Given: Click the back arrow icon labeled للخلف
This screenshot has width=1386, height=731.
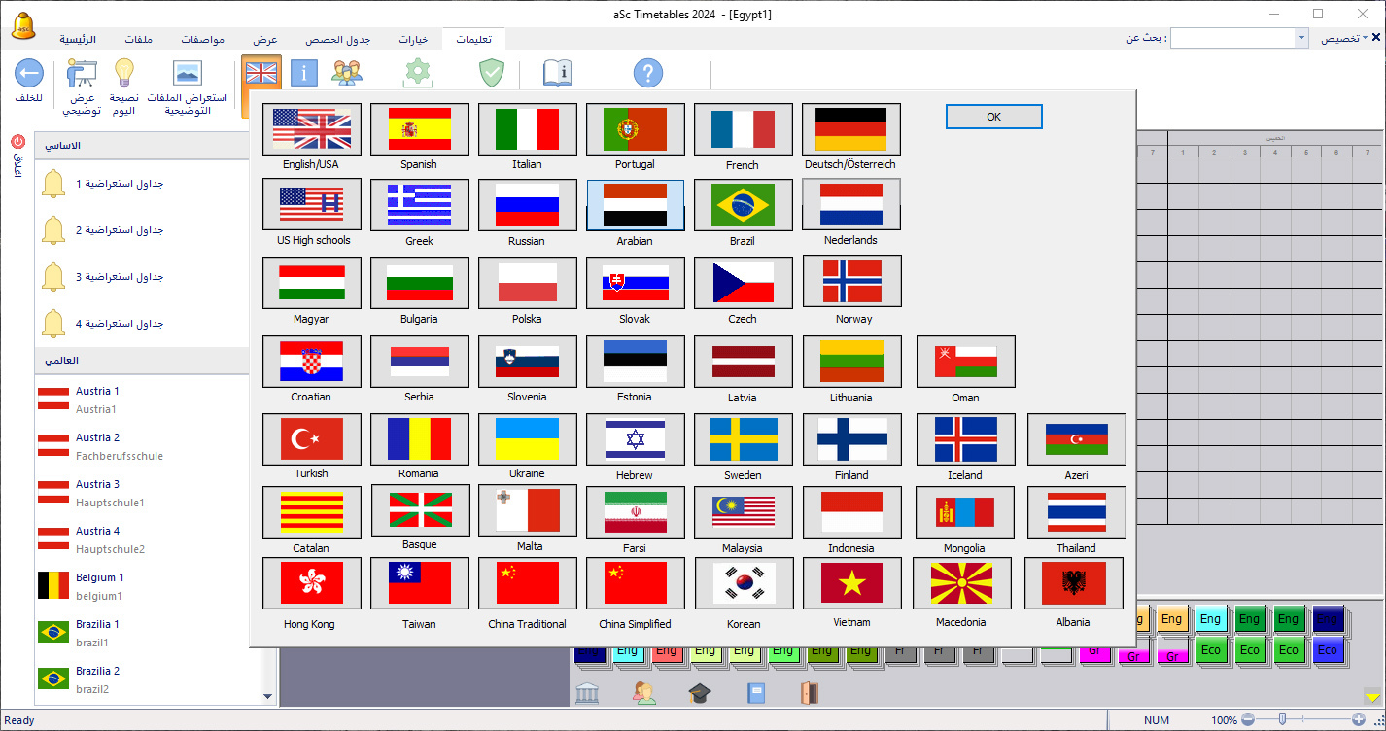Looking at the screenshot, I should (x=29, y=74).
